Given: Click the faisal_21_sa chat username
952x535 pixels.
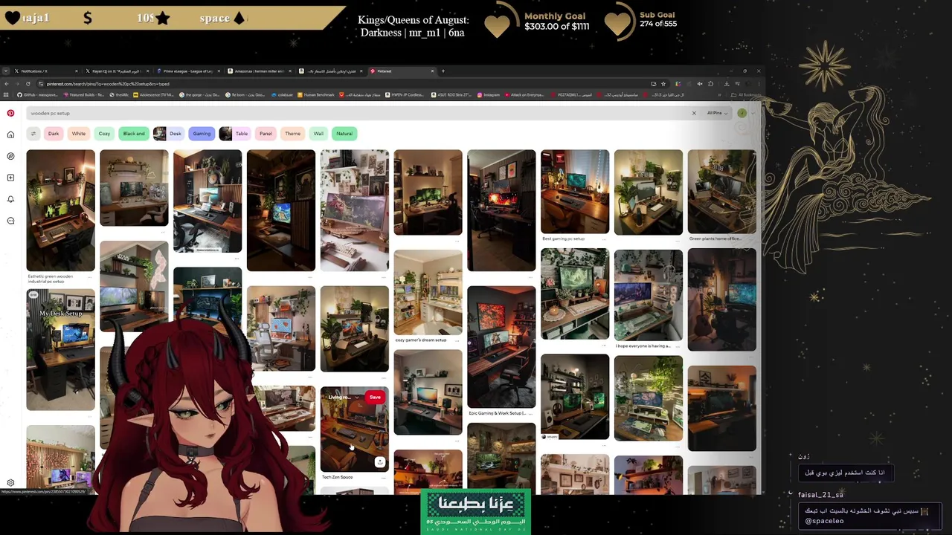Looking at the screenshot, I should (x=820, y=495).
